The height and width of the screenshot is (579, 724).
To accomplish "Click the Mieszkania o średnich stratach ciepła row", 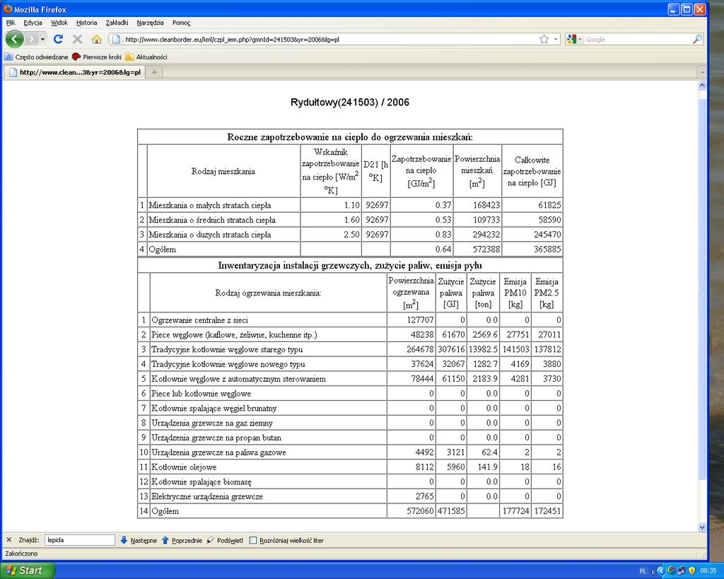I will click(x=350, y=220).
